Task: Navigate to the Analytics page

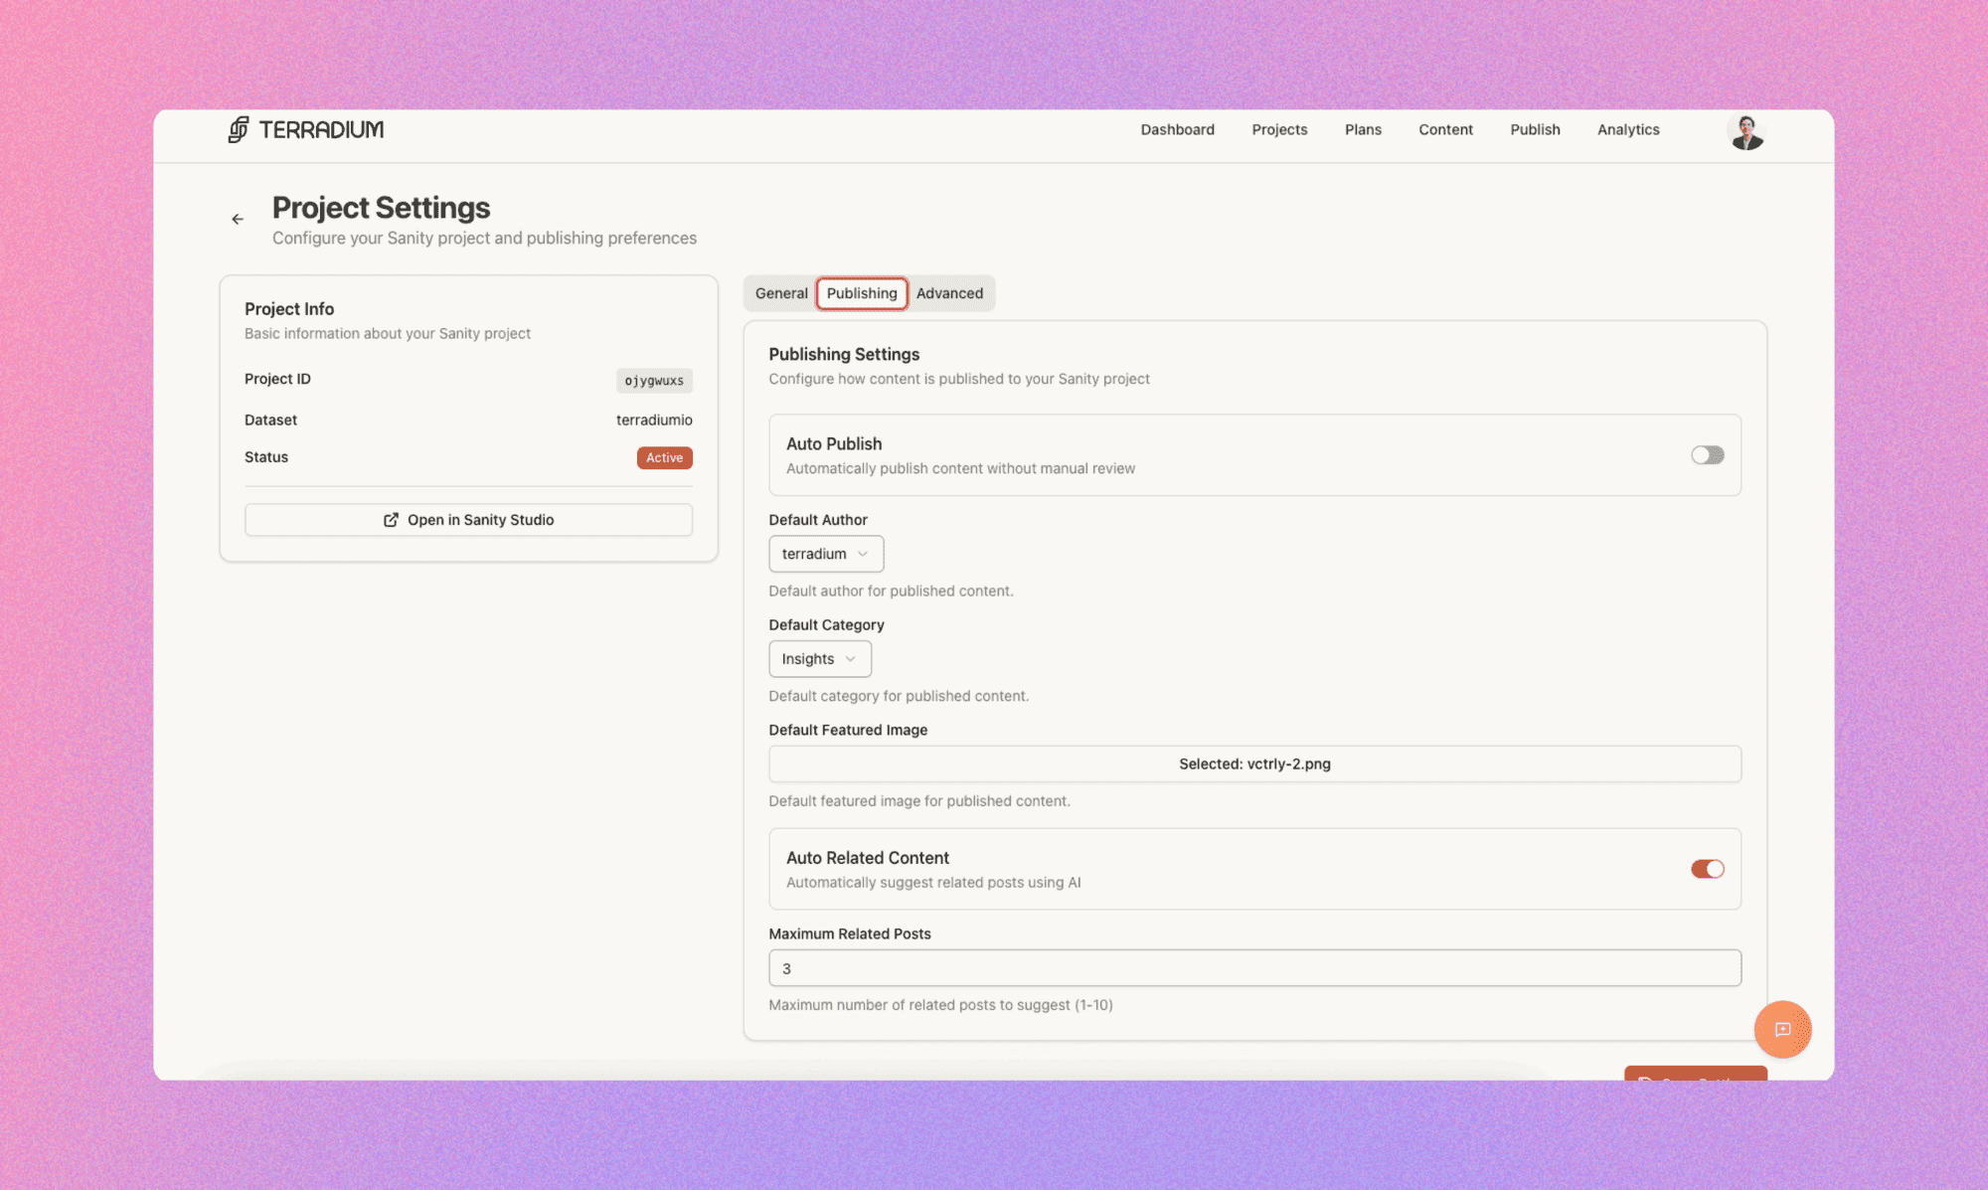Action: [x=1627, y=129]
